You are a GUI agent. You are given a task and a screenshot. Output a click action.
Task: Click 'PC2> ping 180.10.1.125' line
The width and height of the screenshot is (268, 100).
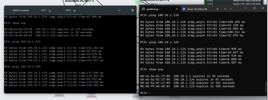click(23, 42)
